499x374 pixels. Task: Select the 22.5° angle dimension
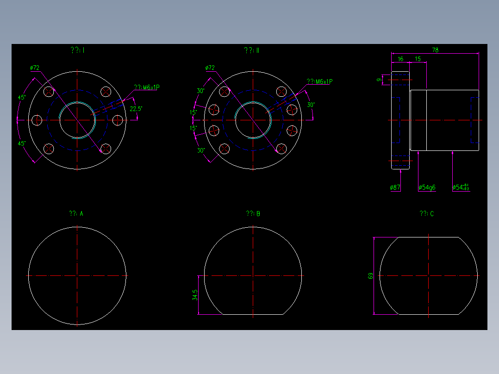tap(136, 109)
